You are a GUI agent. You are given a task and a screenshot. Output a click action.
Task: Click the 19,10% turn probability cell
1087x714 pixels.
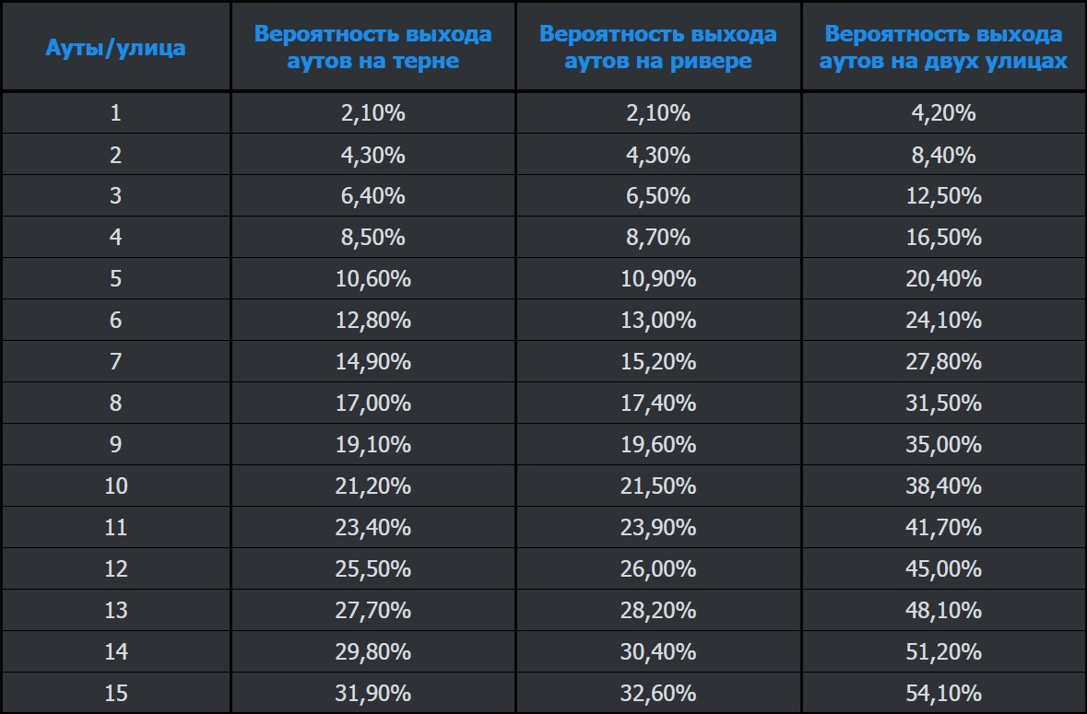tap(372, 444)
